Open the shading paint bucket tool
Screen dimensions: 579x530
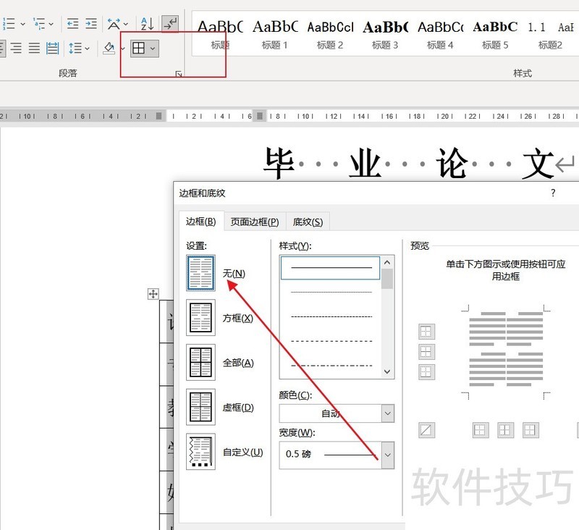(109, 49)
